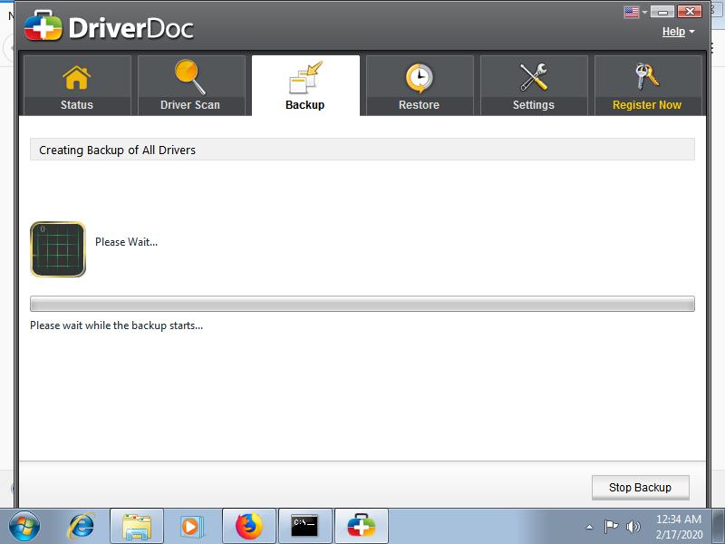This screenshot has height=544, width=725.
Task: Switch to the Command Prompt taskbar window
Action: [x=305, y=526]
